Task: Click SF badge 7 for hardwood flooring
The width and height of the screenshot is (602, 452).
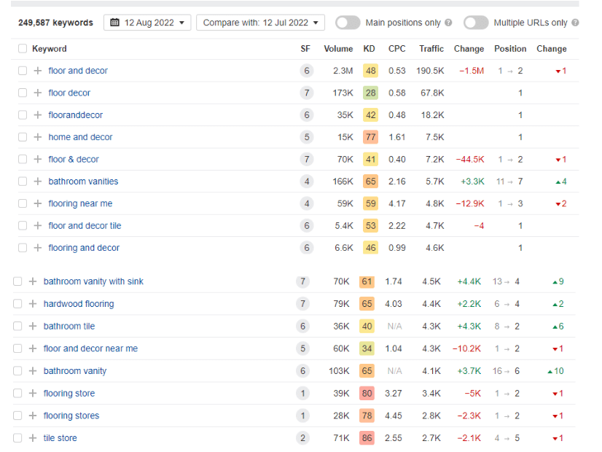Action: pyautogui.click(x=303, y=304)
